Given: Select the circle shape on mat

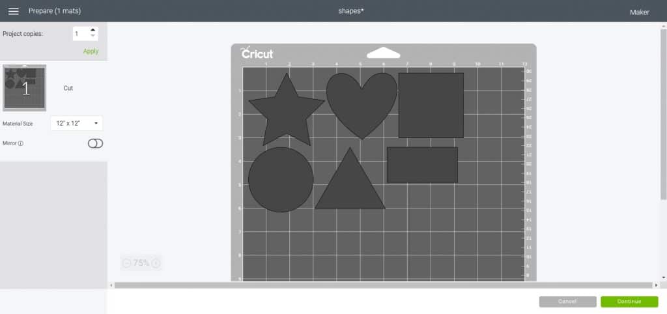Looking at the screenshot, I should [281, 180].
